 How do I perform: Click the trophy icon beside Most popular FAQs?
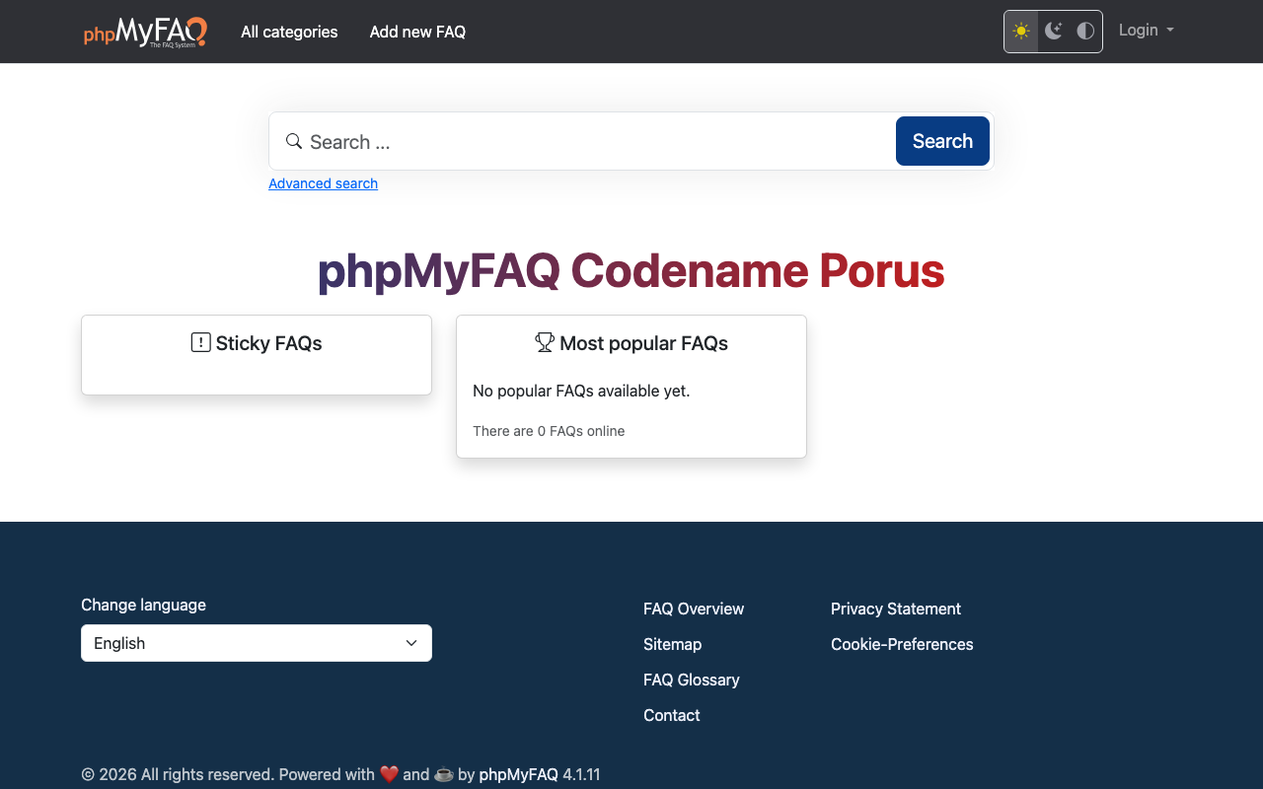(x=545, y=342)
